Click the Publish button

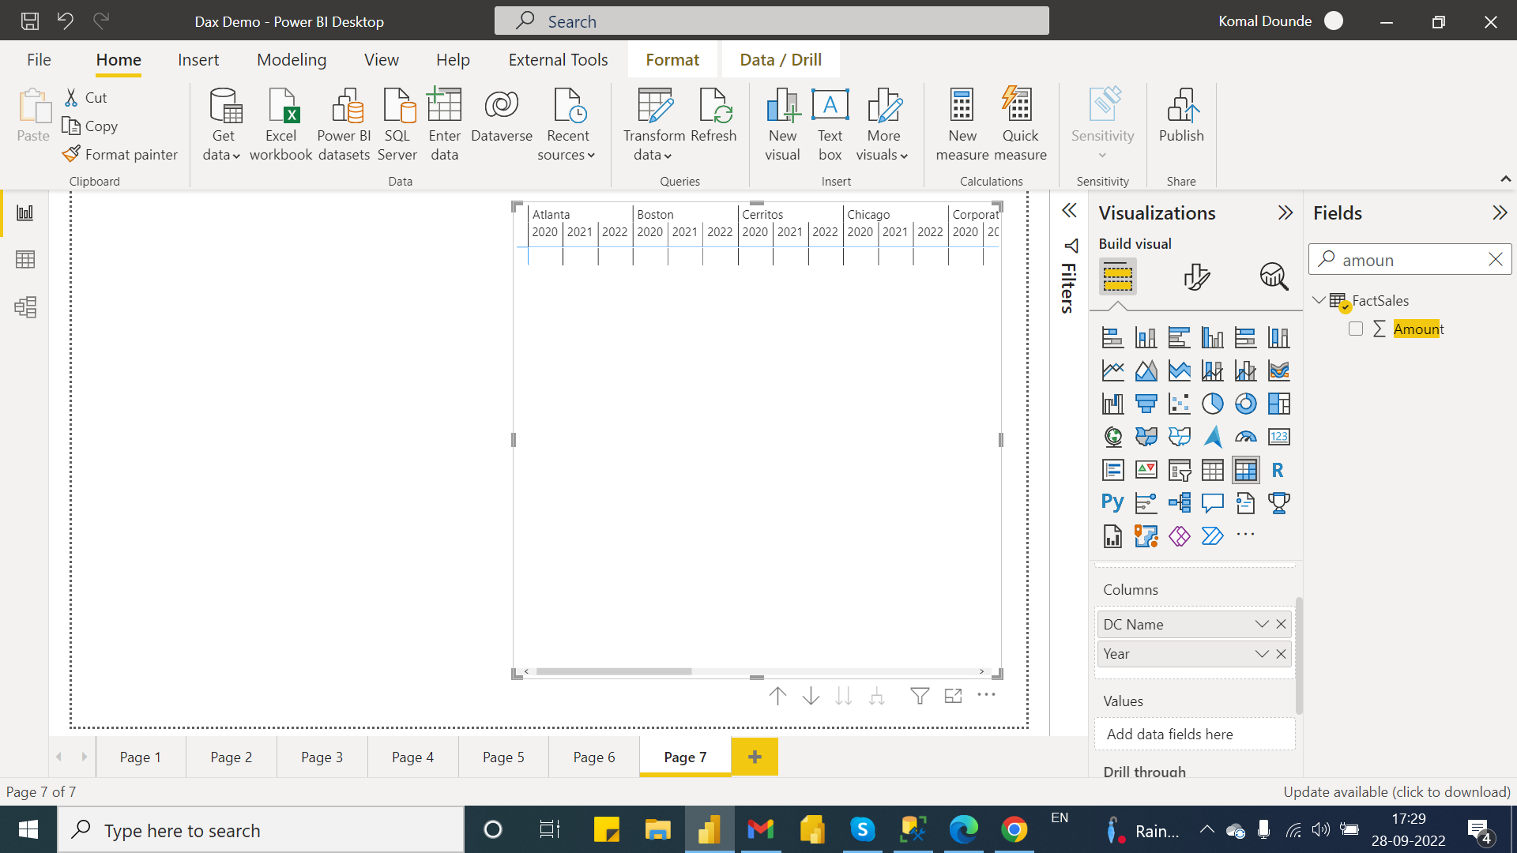coord(1181,116)
